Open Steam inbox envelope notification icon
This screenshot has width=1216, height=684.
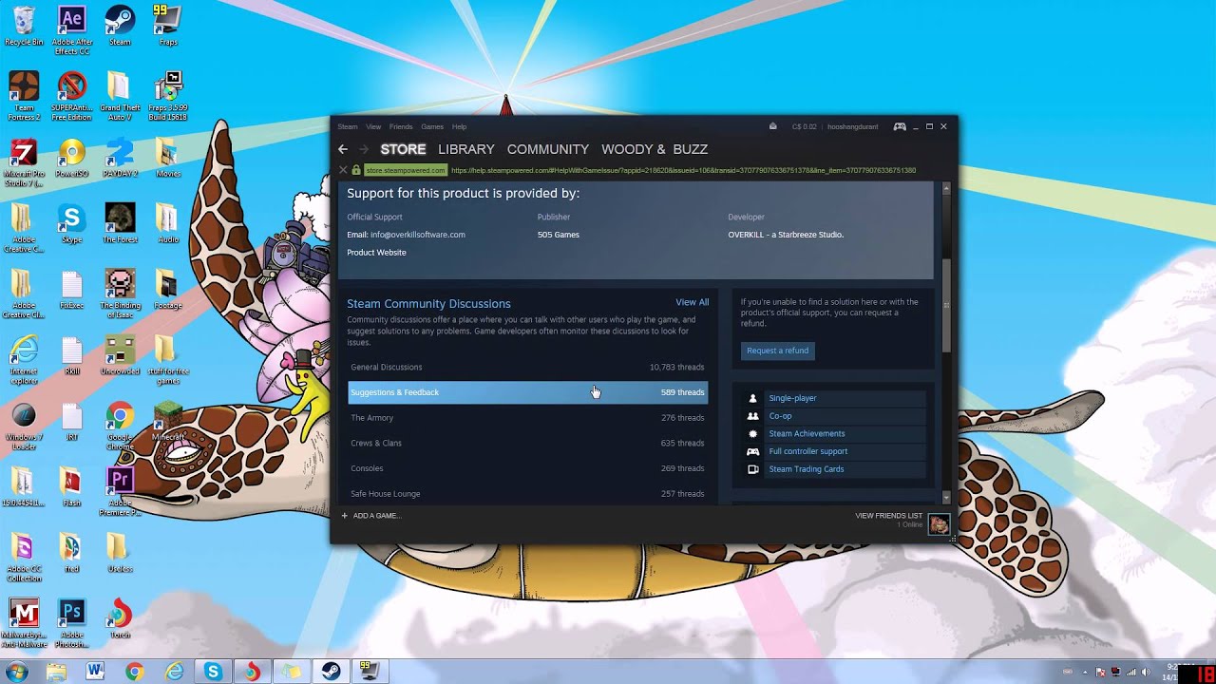coord(772,126)
